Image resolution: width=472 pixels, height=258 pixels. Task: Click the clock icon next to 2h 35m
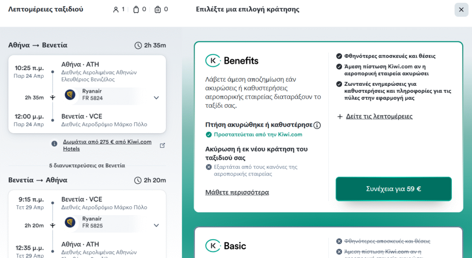coord(138,45)
